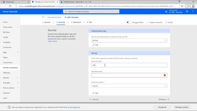This screenshot has width=197, height=111.
Task: Open the authentication type dropdown showing API Key
Action: [129, 40]
